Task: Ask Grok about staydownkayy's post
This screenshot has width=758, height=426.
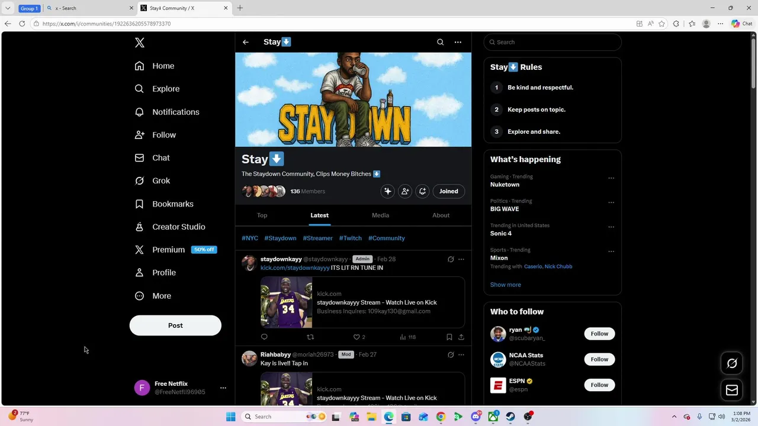Action: tap(451, 259)
